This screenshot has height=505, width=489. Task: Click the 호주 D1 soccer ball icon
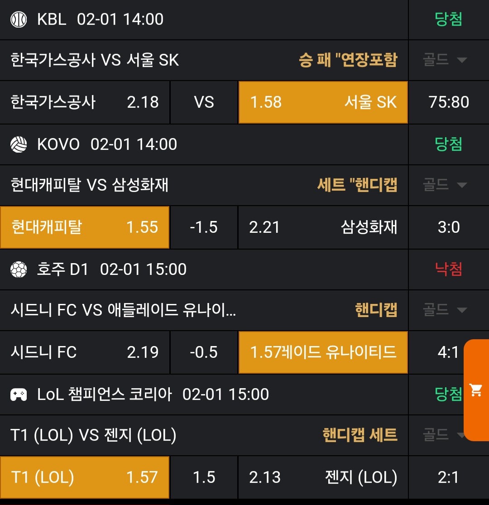(x=19, y=269)
